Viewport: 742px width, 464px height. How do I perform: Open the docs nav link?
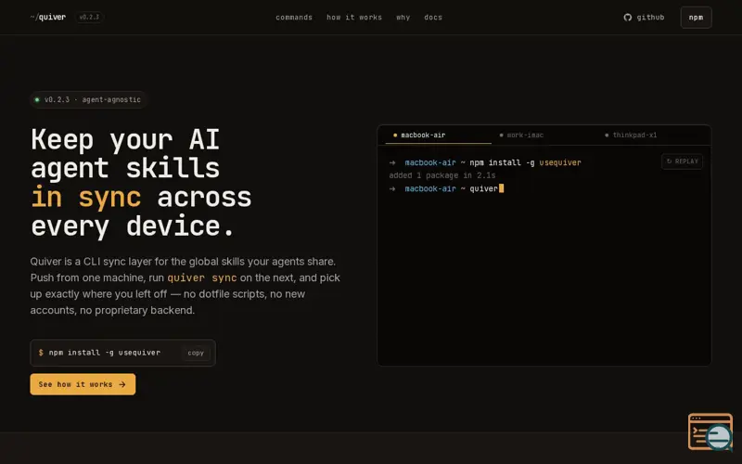pyautogui.click(x=433, y=18)
